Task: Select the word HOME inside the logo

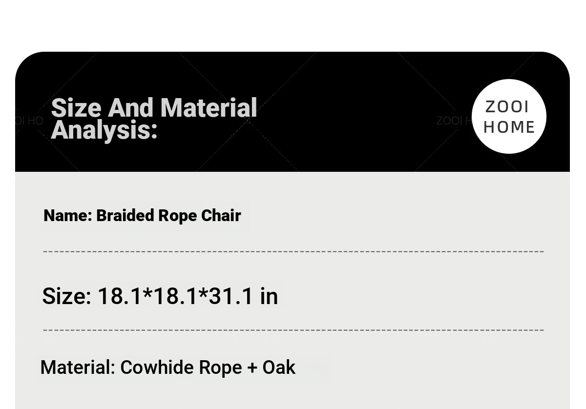Action: (508, 127)
